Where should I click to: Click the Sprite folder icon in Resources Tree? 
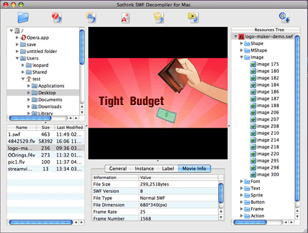247,195
